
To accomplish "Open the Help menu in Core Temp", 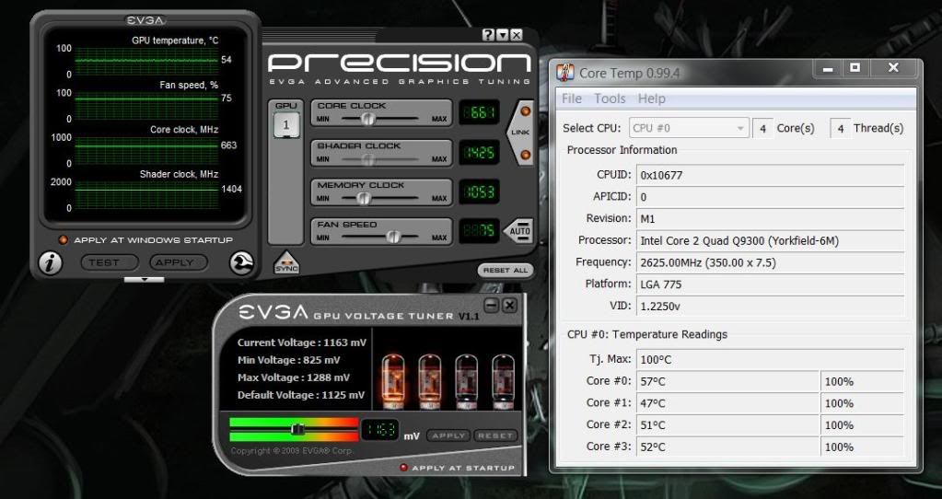I will (x=652, y=99).
